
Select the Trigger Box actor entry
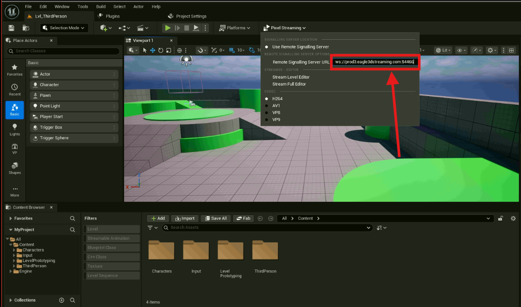pyautogui.click(x=74, y=127)
